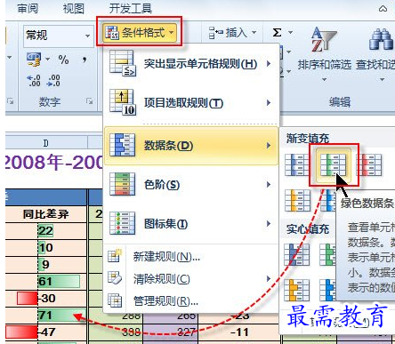Click the AutoSum sigma icon
Viewport: 395px width, 344px height.
point(277,32)
